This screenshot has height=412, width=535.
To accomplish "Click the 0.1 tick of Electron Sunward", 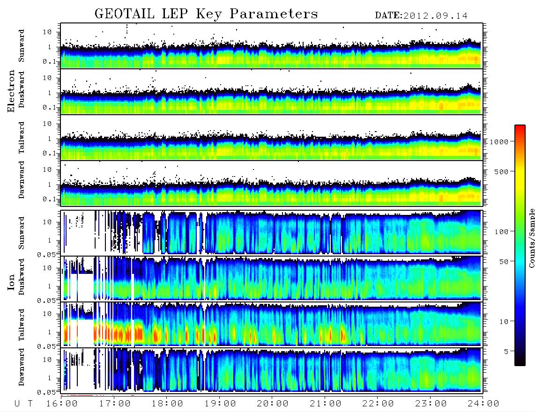I will 49,61.
